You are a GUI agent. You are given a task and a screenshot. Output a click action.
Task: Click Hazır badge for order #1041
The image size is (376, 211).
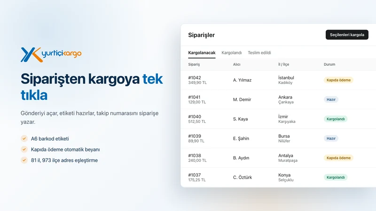[x=331, y=99]
